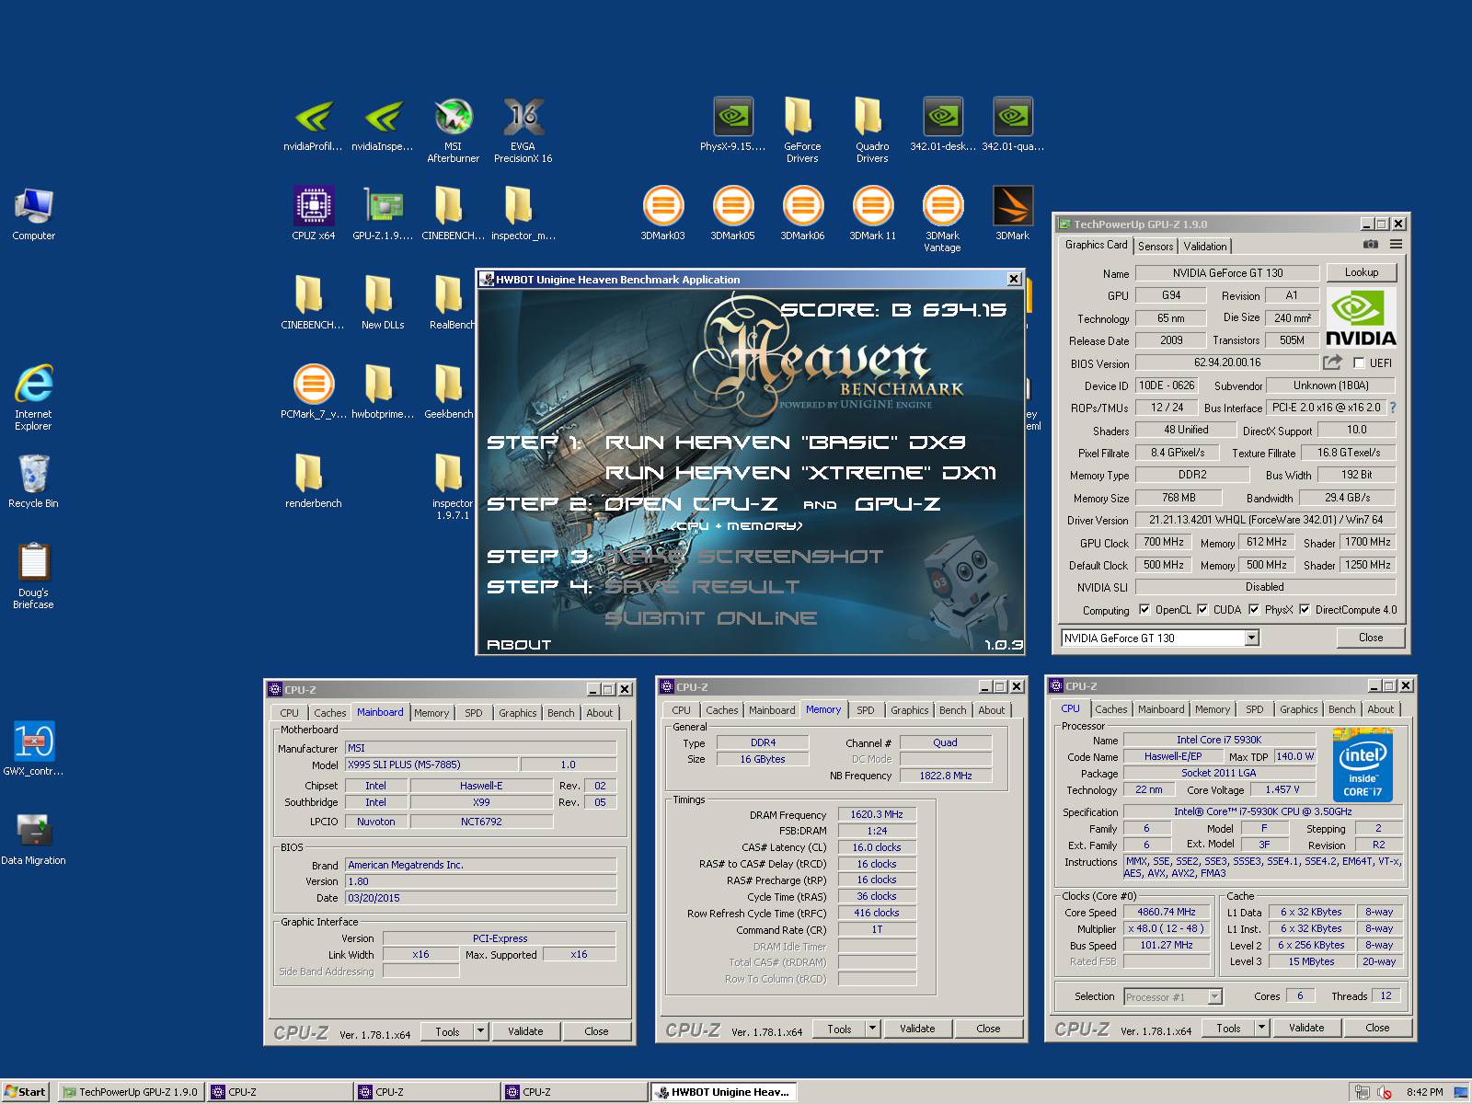Open the PhysX-9.15 installer icon
The height and width of the screenshot is (1104, 1472).
pyautogui.click(x=732, y=126)
